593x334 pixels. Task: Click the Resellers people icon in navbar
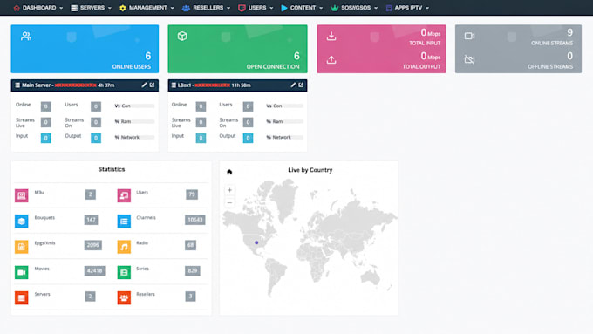186,8
